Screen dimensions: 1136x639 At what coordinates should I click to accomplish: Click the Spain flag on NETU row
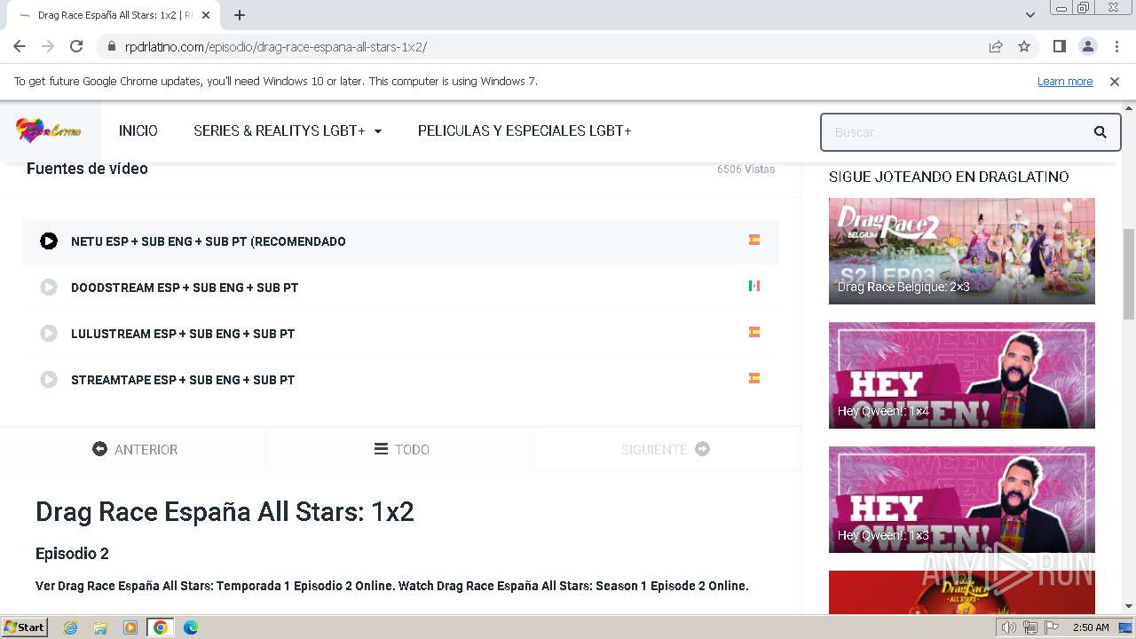[x=754, y=240]
